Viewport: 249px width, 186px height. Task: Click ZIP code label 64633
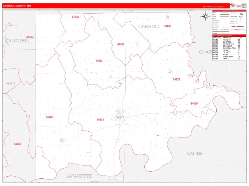100,120
